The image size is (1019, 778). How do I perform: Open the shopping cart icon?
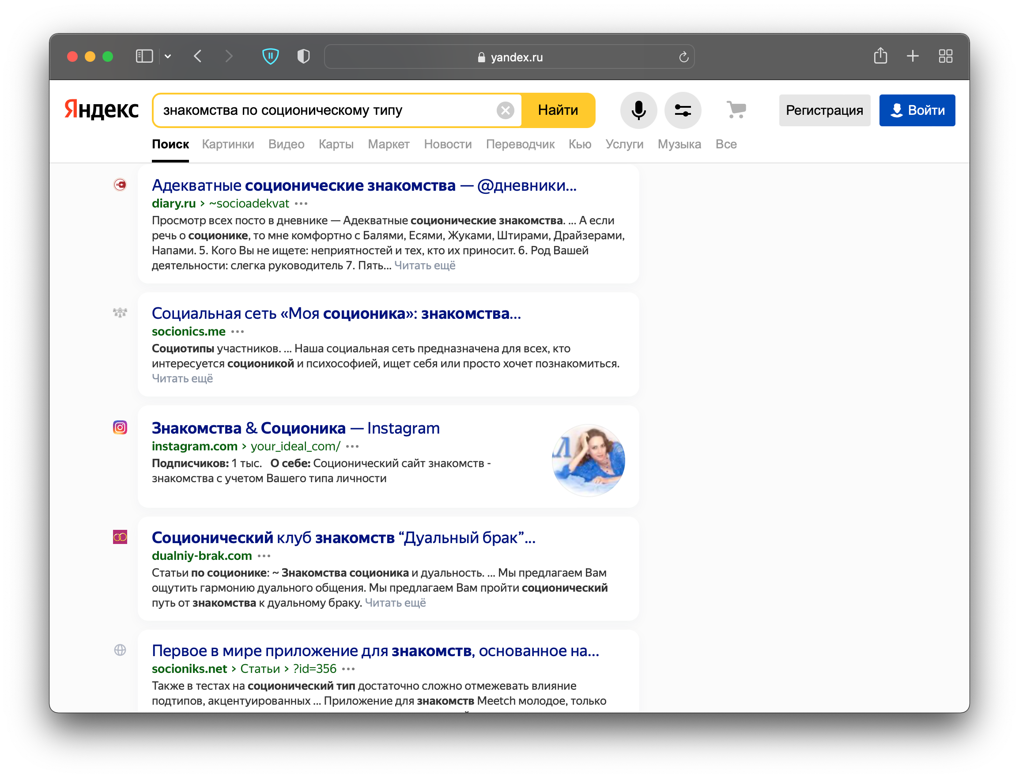[736, 110]
